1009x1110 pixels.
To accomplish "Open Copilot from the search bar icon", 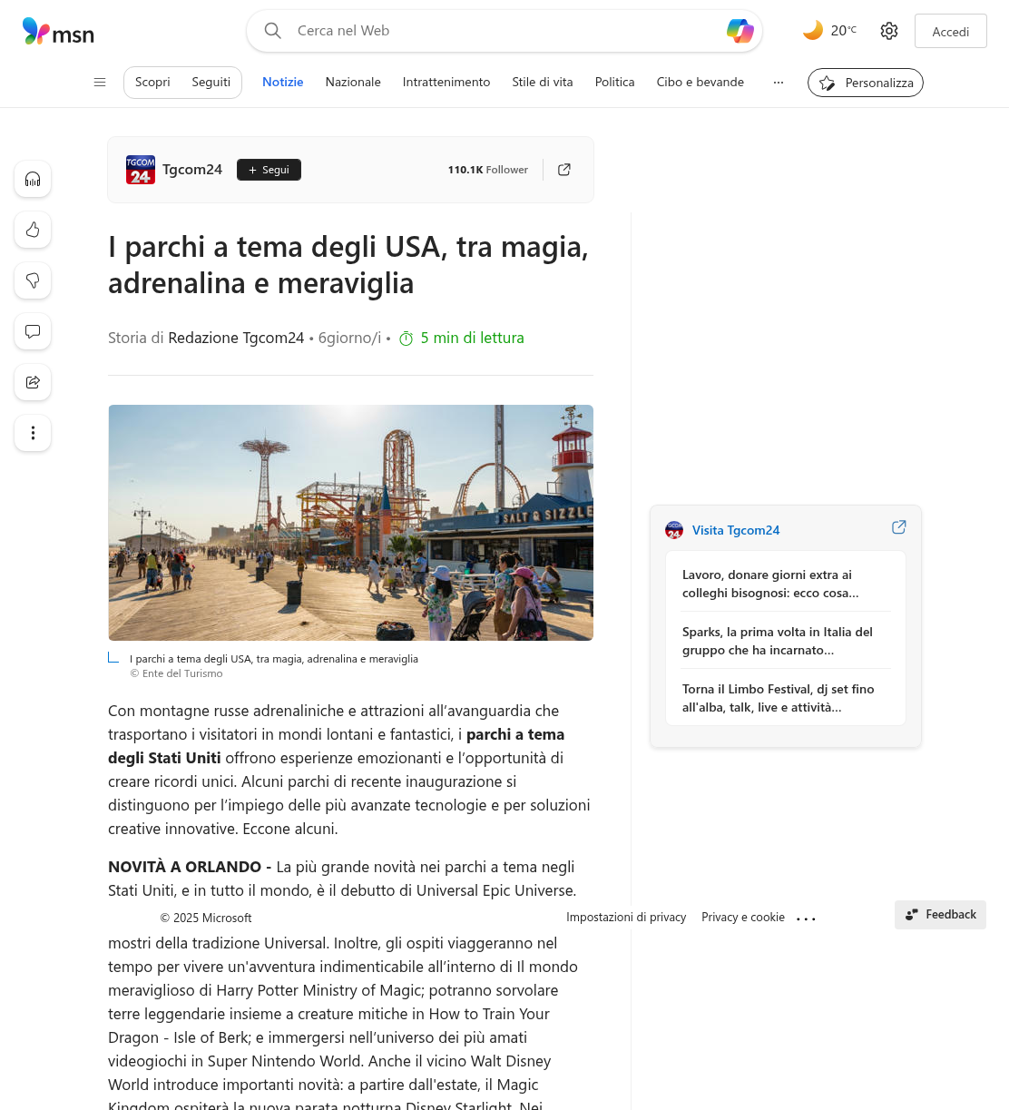I will tap(740, 31).
